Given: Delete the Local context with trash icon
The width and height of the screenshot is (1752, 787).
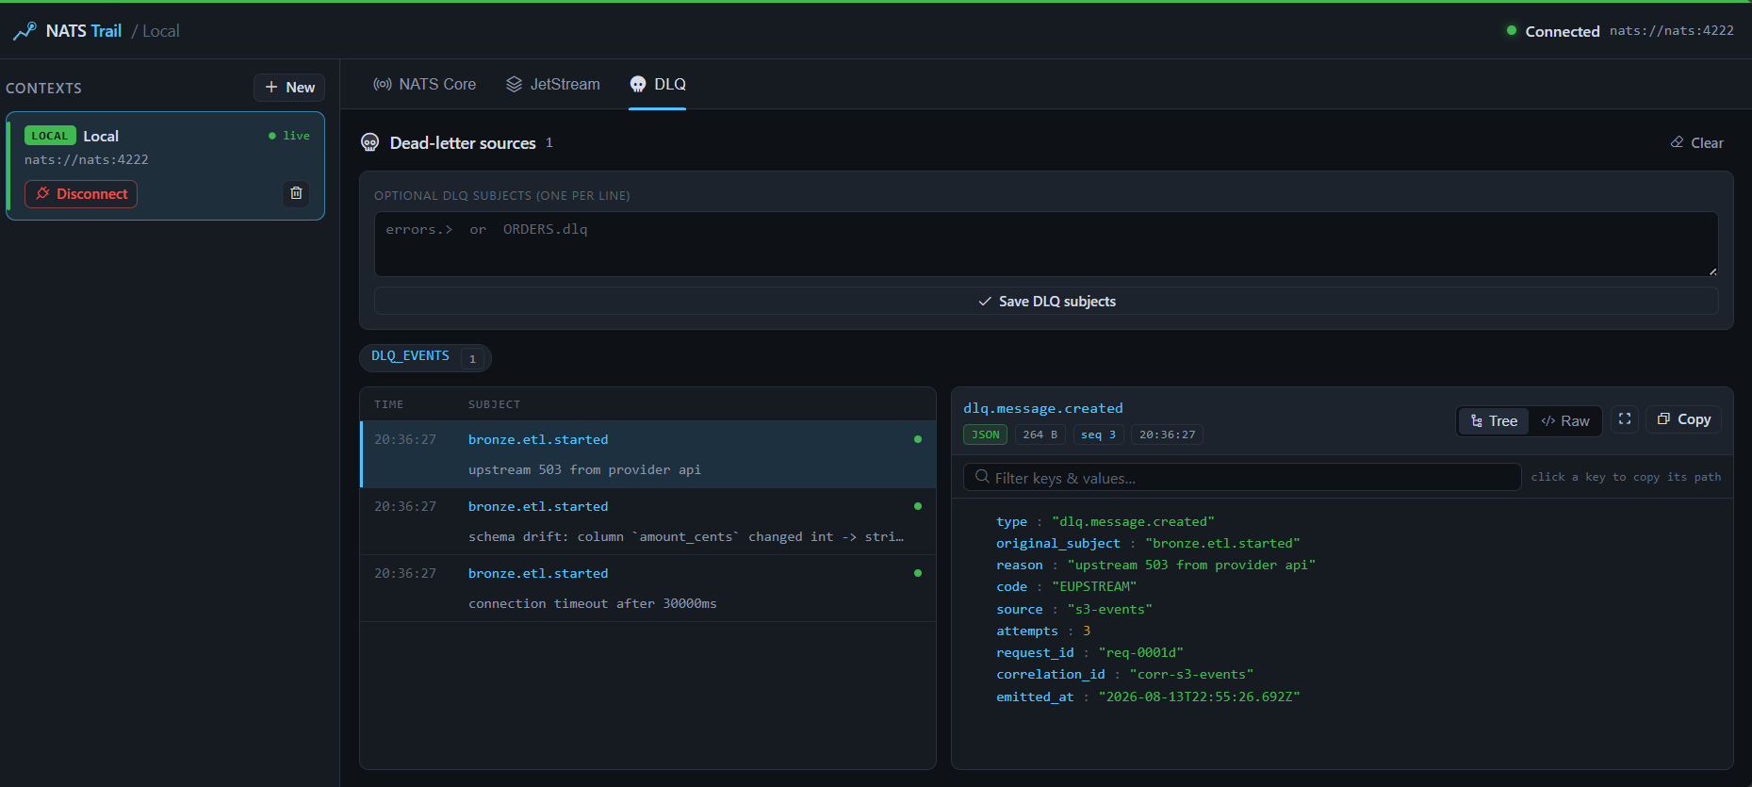Looking at the screenshot, I should (296, 193).
